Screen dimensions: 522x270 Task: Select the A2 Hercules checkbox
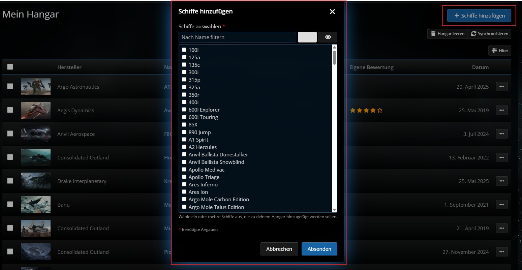coord(184,147)
